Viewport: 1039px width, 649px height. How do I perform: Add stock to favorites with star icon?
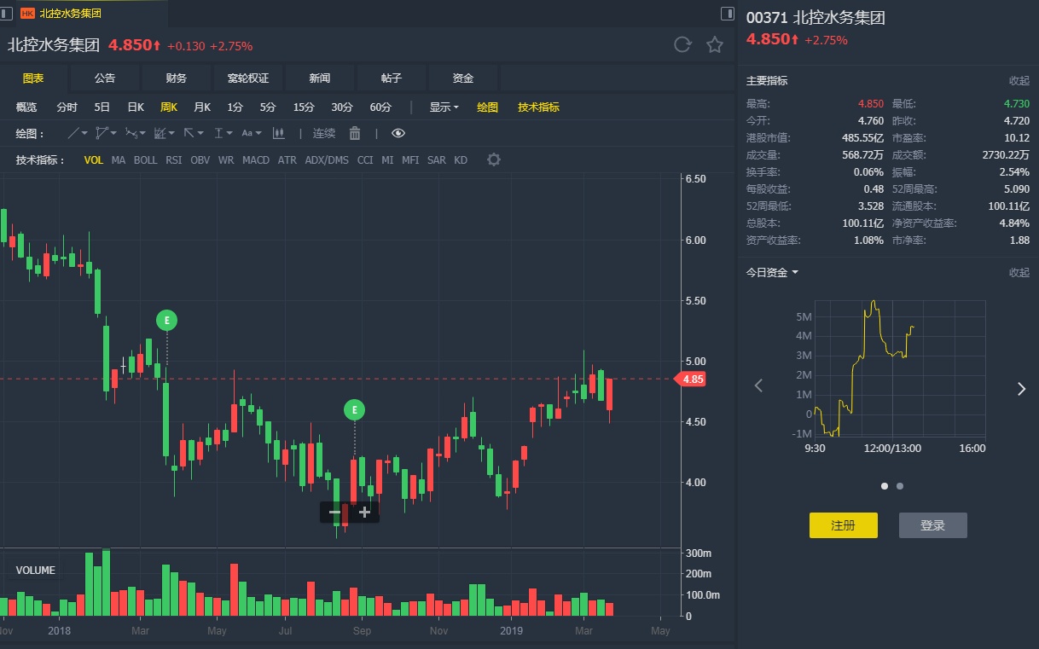pos(715,45)
